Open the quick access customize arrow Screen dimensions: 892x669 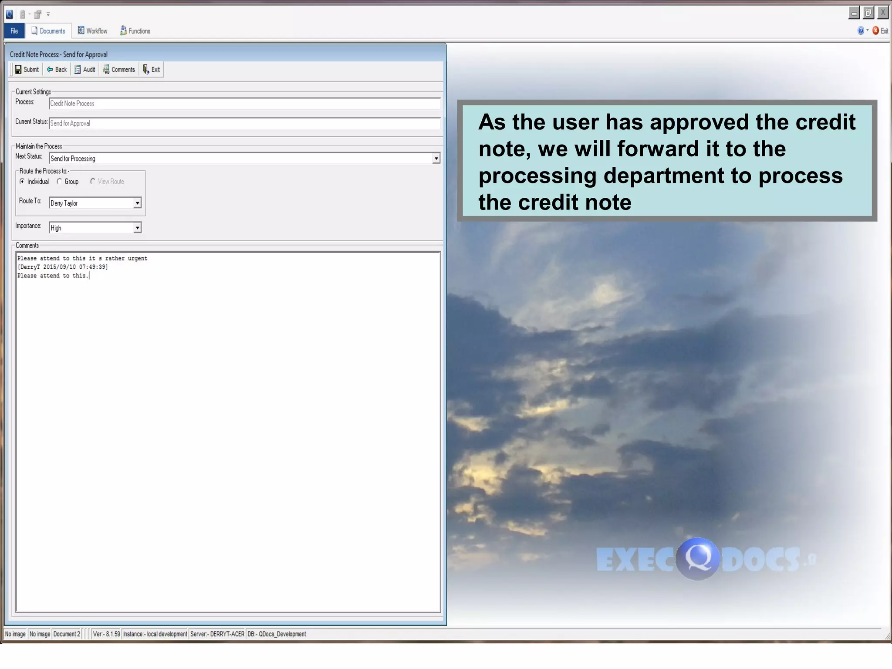tap(48, 14)
